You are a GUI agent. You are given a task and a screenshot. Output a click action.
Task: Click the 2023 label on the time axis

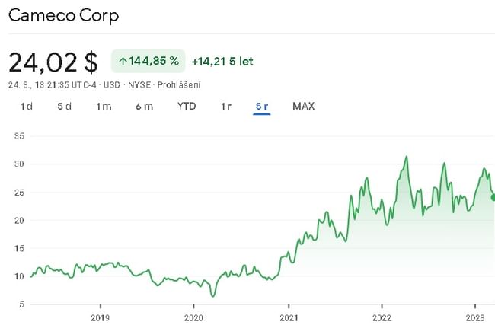(475, 317)
